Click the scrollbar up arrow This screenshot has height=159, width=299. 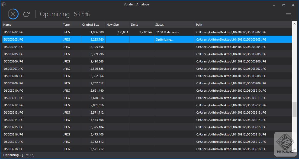point(295,24)
